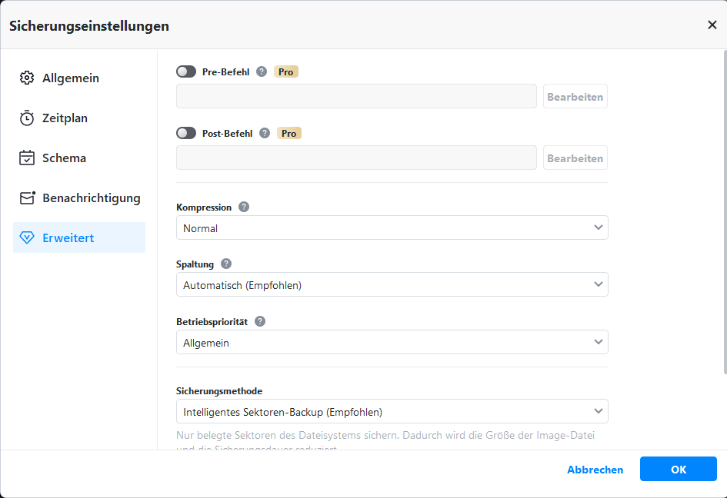Click the envelope icon beside Benachrichtigung
This screenshot has width=727, height=498.
pos(27,198)
